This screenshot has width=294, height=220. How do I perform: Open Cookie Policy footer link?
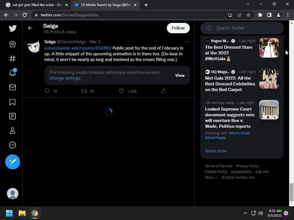(216, 172)
